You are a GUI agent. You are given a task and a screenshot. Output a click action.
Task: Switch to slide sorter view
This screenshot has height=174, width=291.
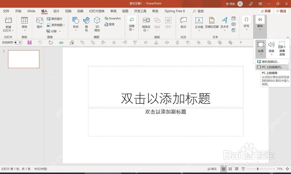(x=230, y=169)
